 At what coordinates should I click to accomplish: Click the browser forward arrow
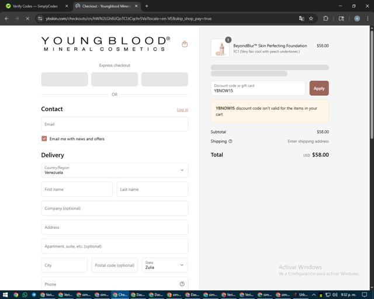click(x=17, y=19)
